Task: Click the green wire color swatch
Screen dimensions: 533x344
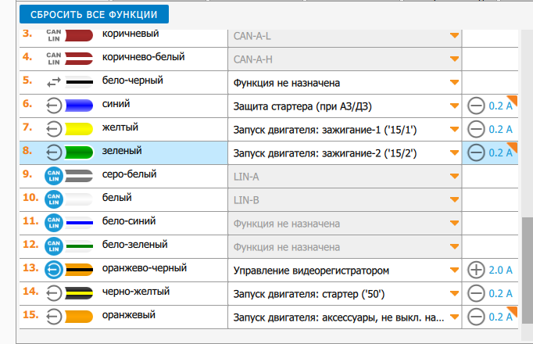Action: 79,152
